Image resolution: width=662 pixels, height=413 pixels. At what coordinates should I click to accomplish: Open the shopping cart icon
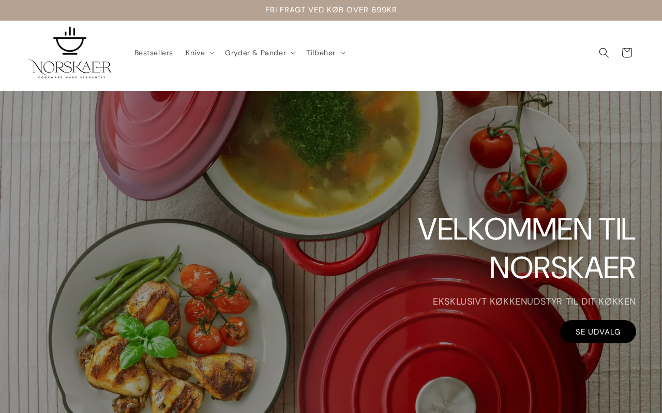click(626, 53)
